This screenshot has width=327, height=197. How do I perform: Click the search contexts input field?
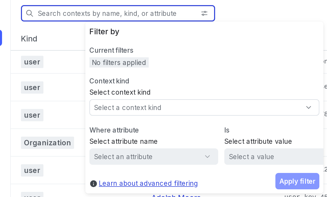115,13
